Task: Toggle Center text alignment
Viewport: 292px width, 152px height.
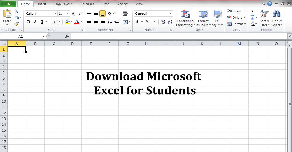Action: coord(96,22)
